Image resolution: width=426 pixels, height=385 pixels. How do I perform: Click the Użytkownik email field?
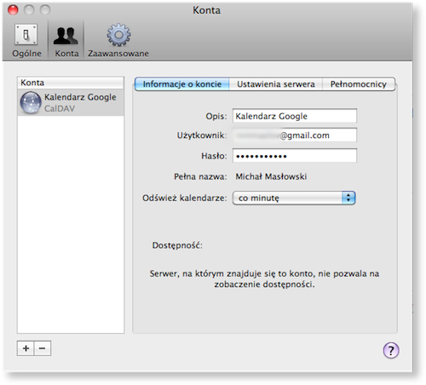pyautogui.click(x=295, y=135)
